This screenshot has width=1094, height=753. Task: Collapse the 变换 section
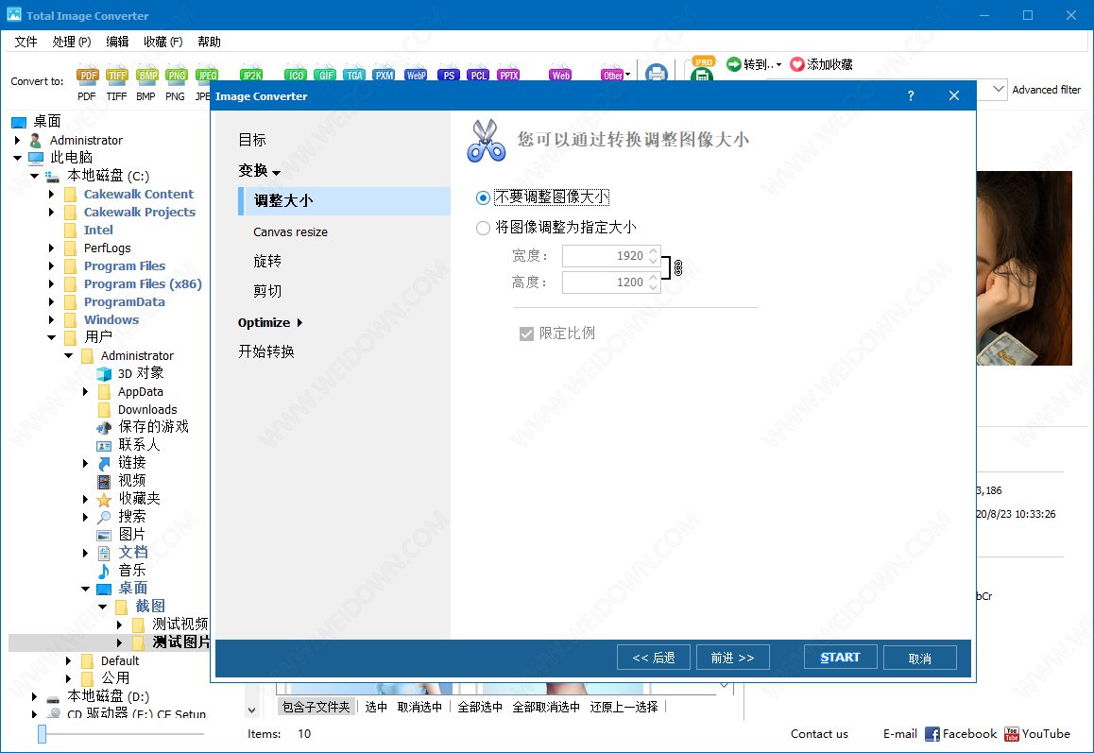(259, 170)
